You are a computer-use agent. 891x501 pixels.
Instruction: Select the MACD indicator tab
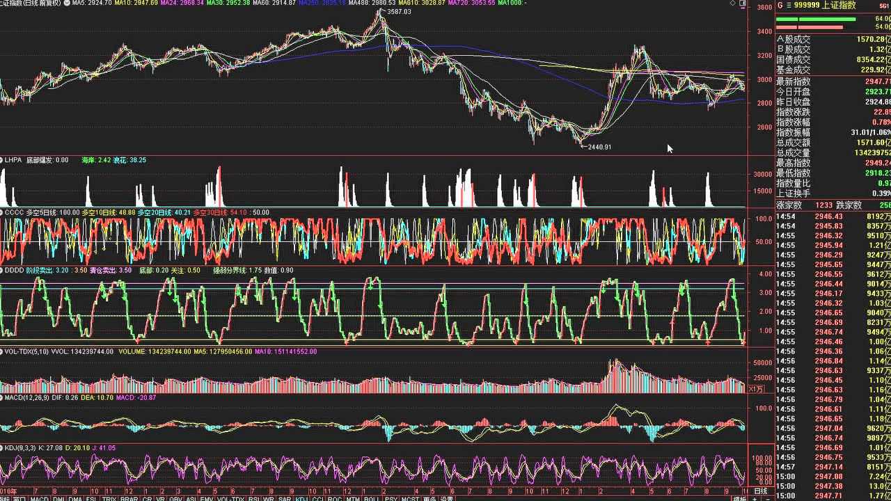pos(39,498)
